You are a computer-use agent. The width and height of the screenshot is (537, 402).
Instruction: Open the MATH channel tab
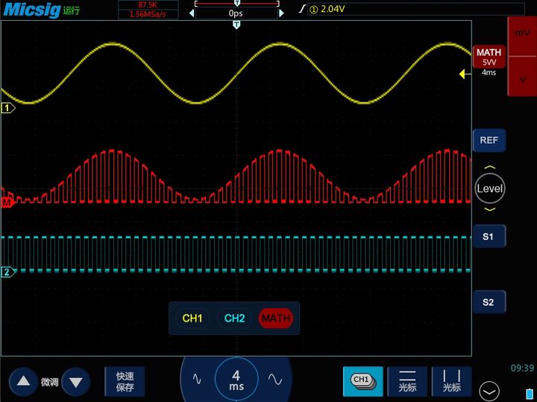[x=489, y=57]
